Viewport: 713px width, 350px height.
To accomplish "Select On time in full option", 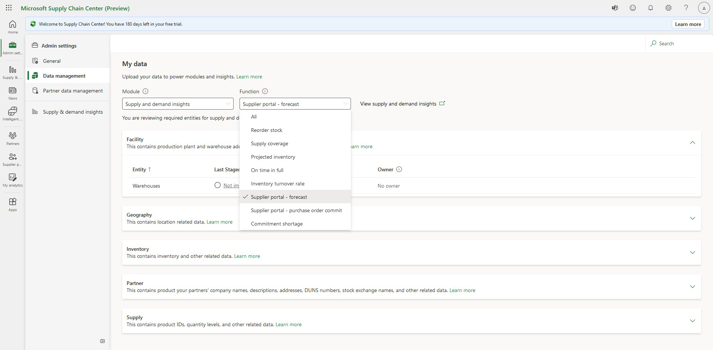I will (295, 170).
